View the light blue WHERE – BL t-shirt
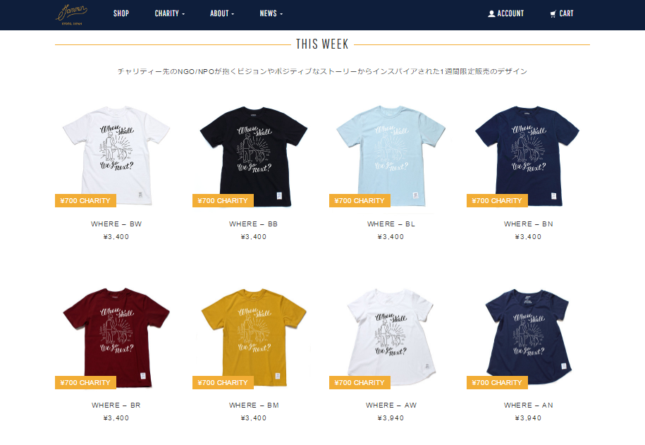The image size is (645, 445). coord(391,156)
